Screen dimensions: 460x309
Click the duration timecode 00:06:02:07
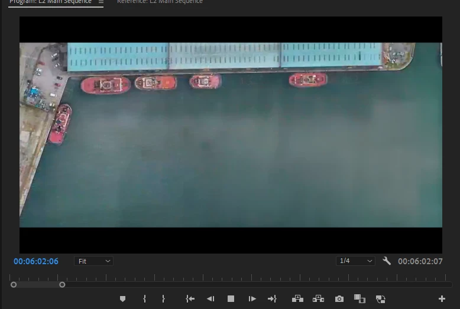click(420, 261)
